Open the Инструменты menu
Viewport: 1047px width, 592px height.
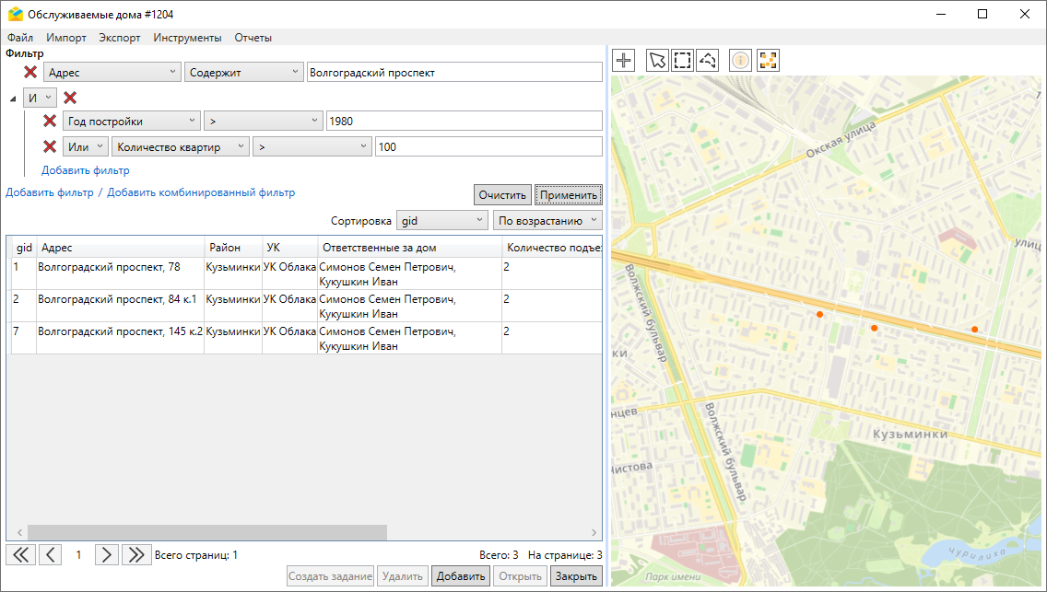click(x=187, y=38)
